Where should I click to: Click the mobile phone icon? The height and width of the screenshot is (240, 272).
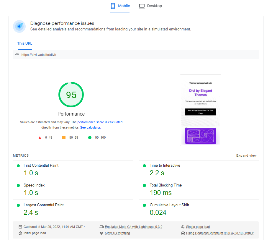click(x=113, y=6)
